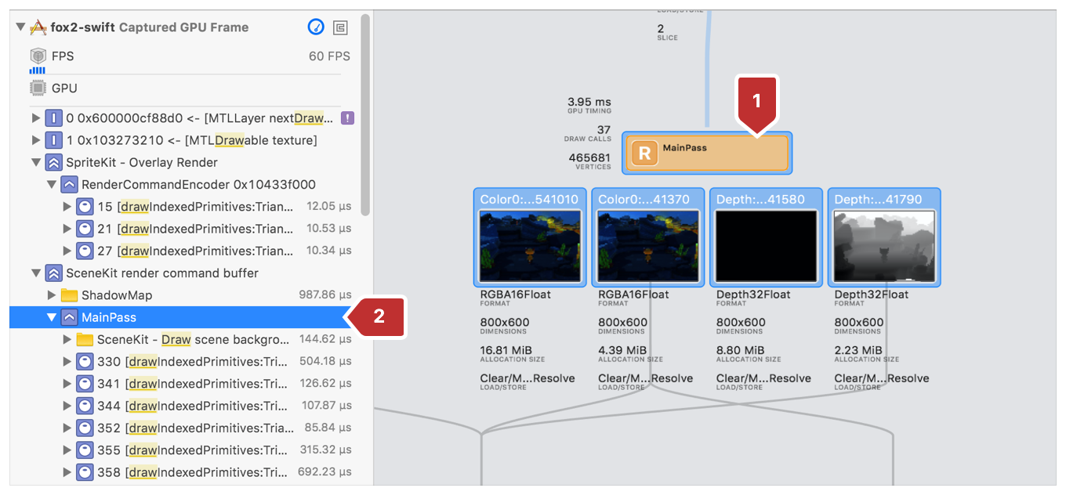Click the ShadowMap folder icon
Viewport: 1066px width, 495px height.
[x=69, y=295]
